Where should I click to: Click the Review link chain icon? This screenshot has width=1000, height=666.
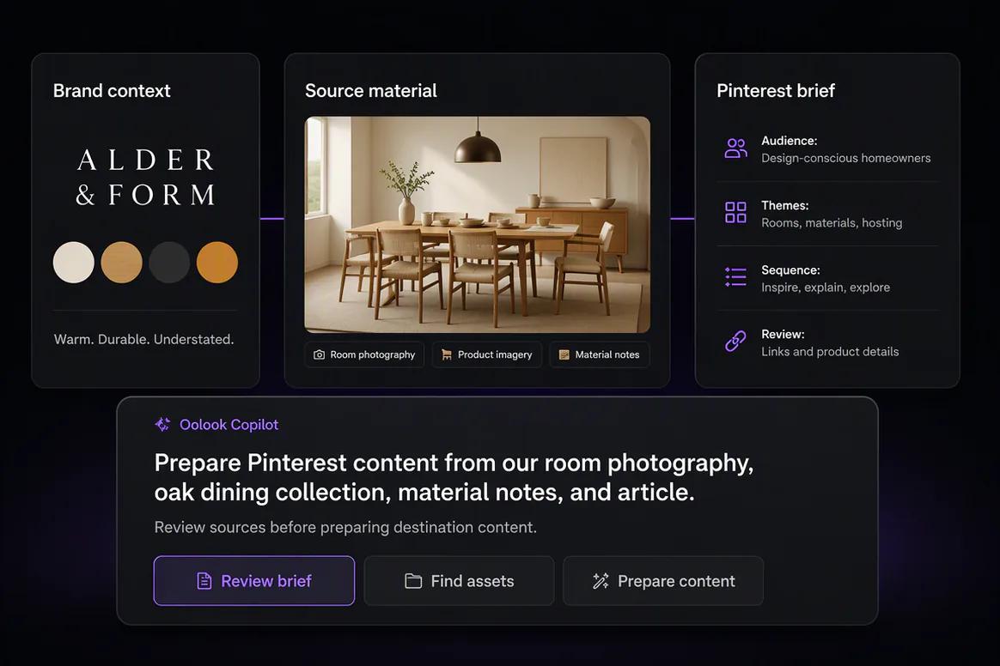coord(735,341)
